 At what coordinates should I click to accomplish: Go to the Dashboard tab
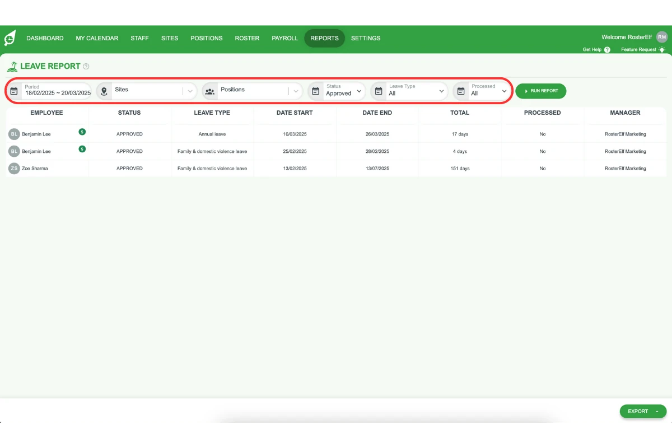[45, 39]
